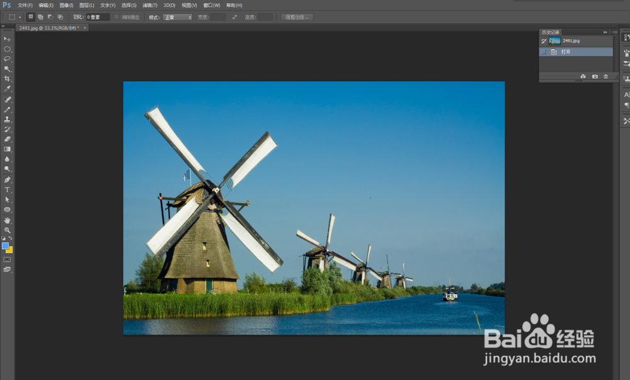Screen dimensions: 630x380
Task: Change the screen mode
Action: [7, 270]
